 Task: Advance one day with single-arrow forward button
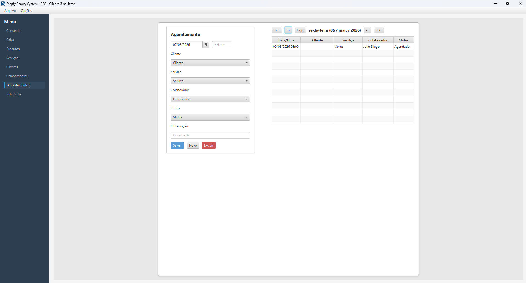[x=368, y=30]
